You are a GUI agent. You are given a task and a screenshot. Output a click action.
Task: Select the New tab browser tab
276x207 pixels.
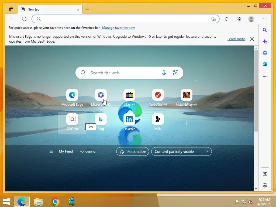50,9
